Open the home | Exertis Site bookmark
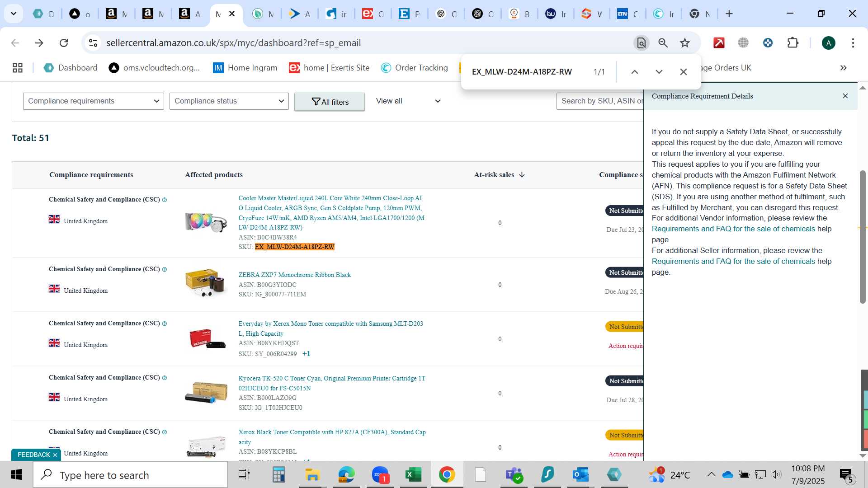This screenshot has height=488, width=868. click(x=330, y=68)
